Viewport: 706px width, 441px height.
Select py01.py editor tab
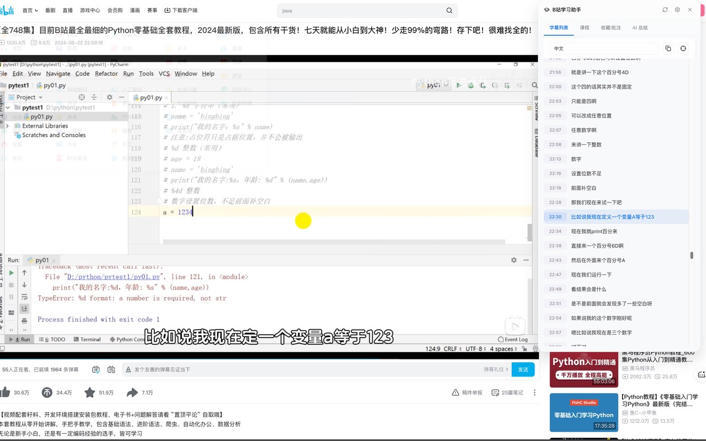(x=150, y=98)
